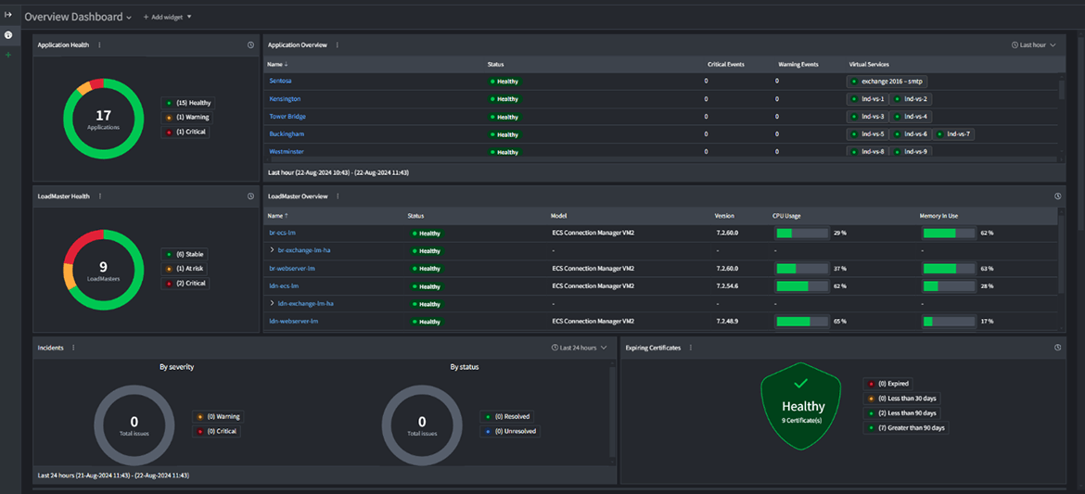Click clock icon in Application Health widget
The height and width of the screenshot is (494, 1085).
tap(250, 44)
